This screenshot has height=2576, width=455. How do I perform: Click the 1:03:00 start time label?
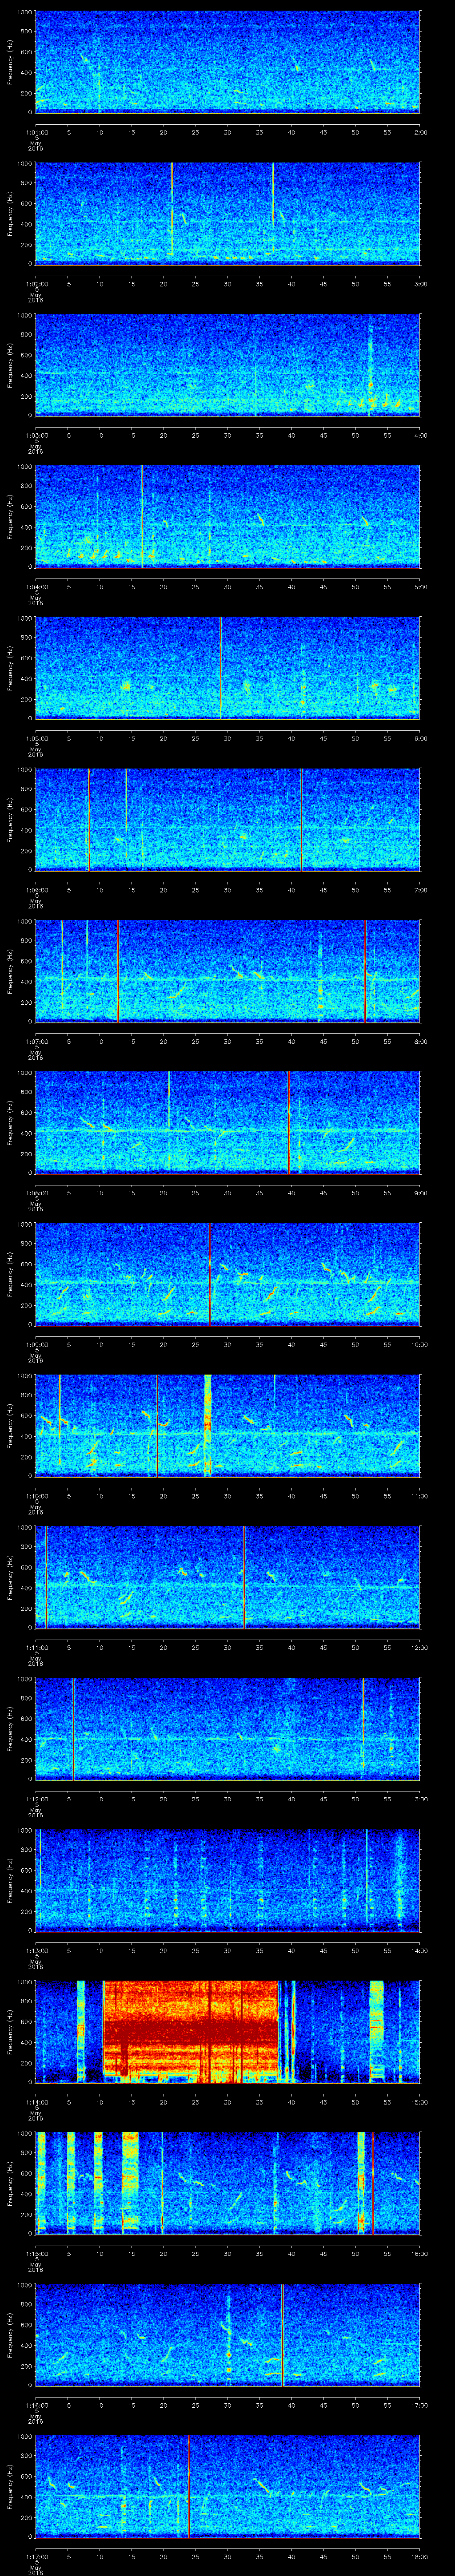(36, 435)
